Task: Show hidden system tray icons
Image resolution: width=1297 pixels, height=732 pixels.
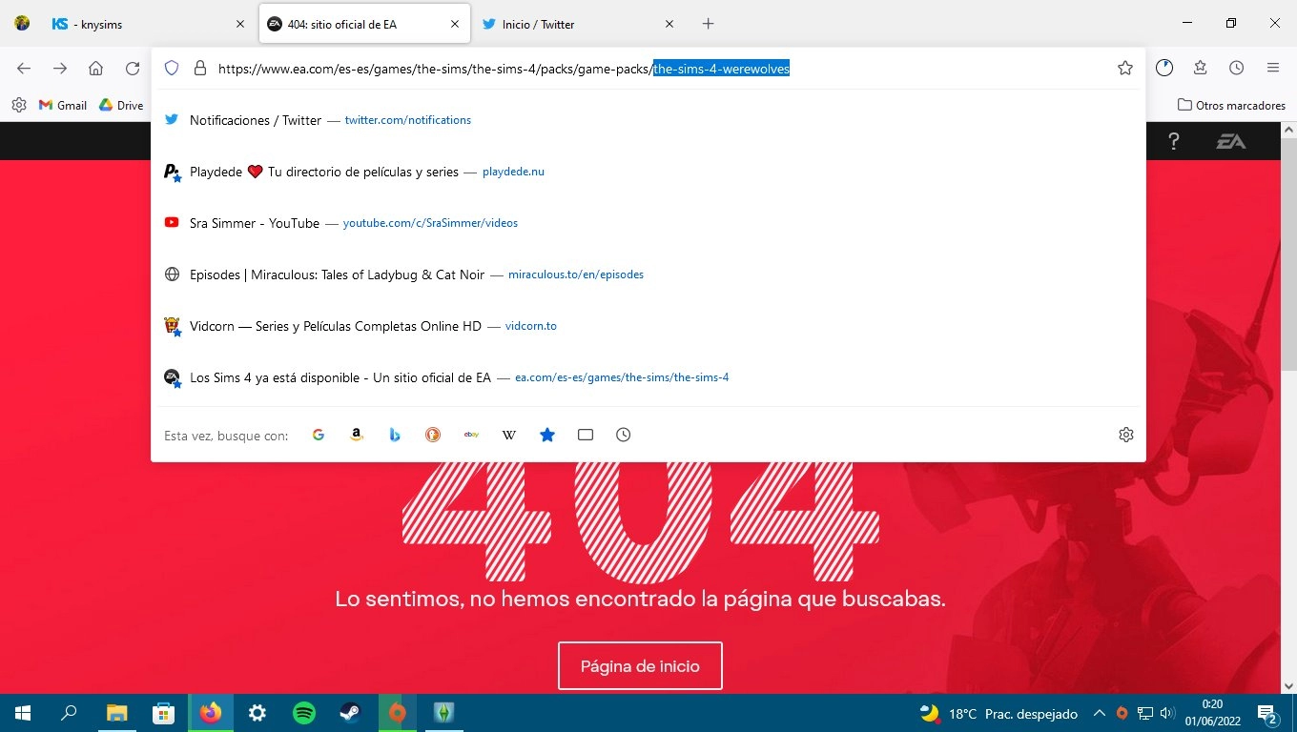Action: 1099,713
